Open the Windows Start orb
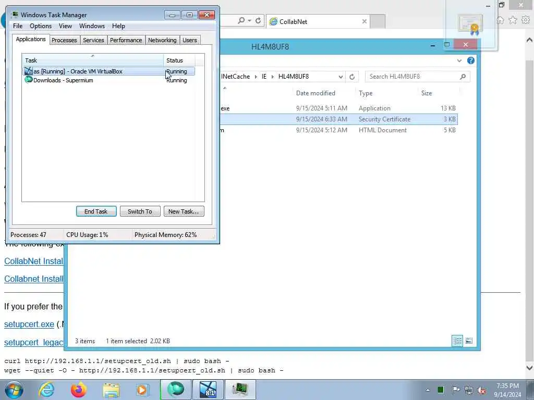This screenshot has width=534, height=400. 14,390
